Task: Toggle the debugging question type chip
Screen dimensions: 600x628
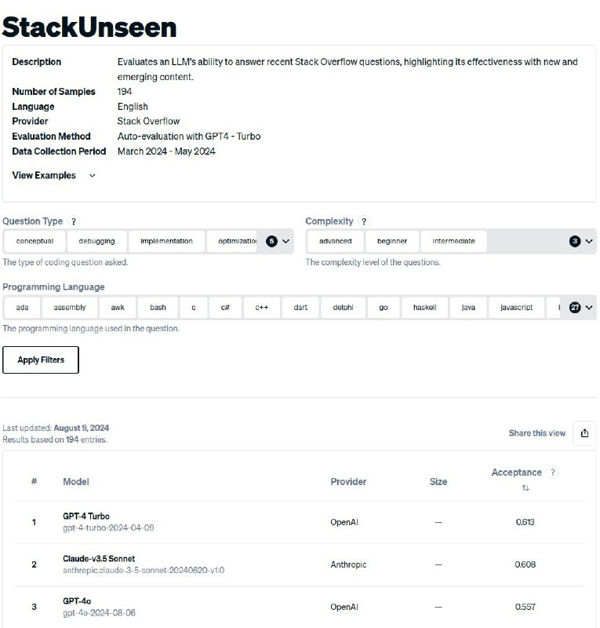Action: tap(97, 241)
